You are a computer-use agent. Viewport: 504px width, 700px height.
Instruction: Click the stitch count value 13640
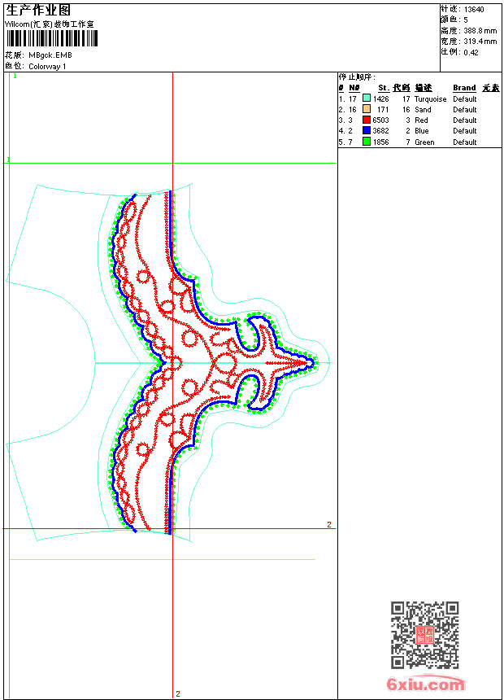[x=474, y=9]
